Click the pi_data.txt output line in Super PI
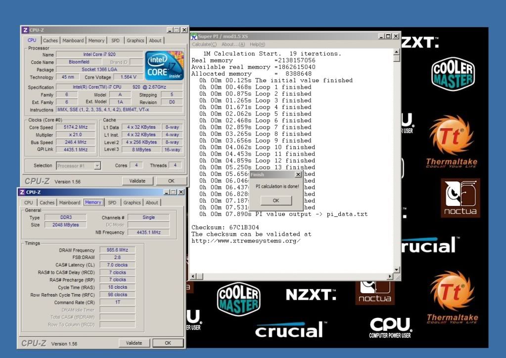The image size is (506, 358). pyautogui.click(x=283, y=214)
